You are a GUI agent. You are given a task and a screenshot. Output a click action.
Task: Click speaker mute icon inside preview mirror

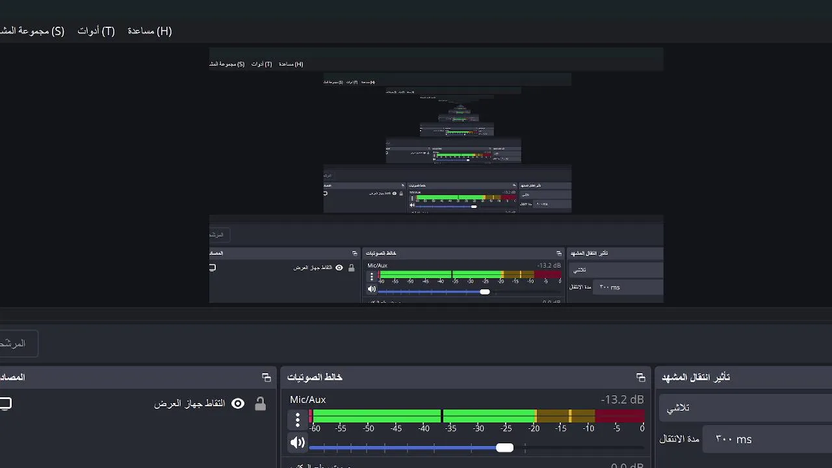coord(372,289)
